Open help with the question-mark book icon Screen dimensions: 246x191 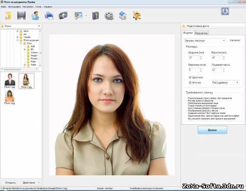coord(95,16)
